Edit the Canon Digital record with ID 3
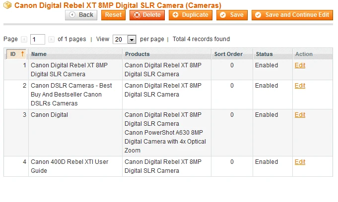The image size is (338, 202). point(300,115)
